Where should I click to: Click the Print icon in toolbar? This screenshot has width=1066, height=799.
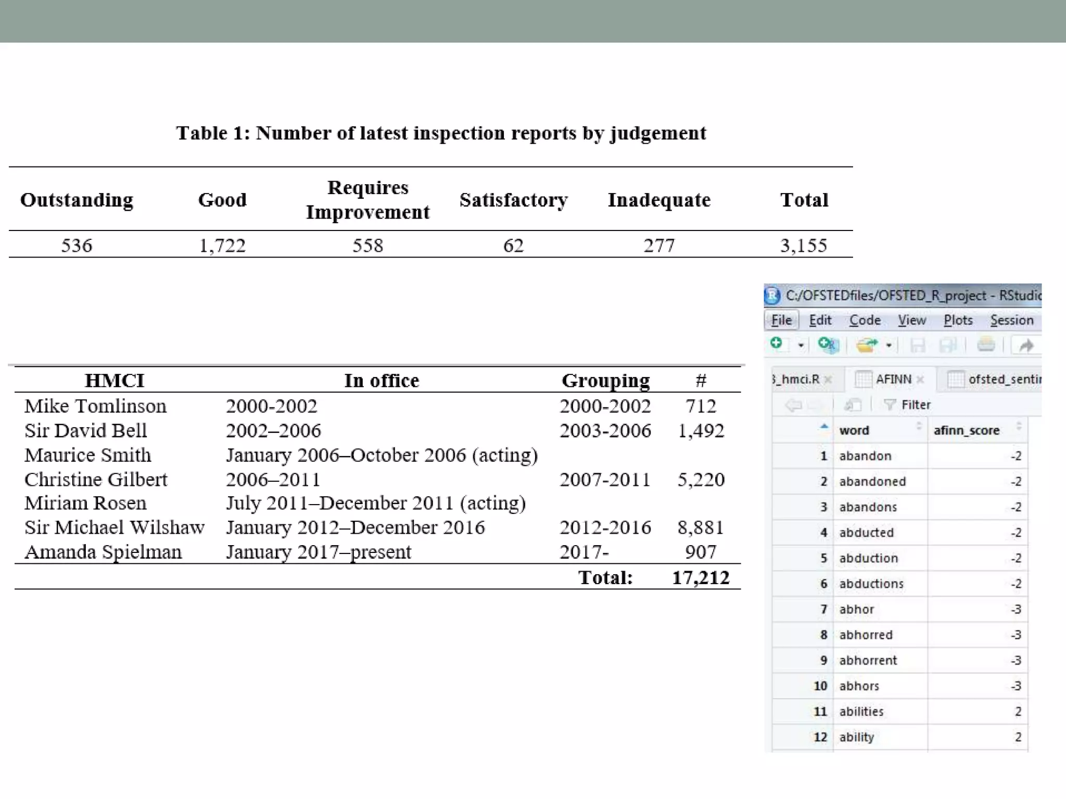tap(985, 345)
